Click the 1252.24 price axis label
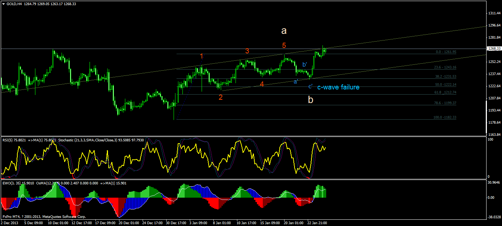The width and height of the screenshot is (502, 226). (494, 62)
